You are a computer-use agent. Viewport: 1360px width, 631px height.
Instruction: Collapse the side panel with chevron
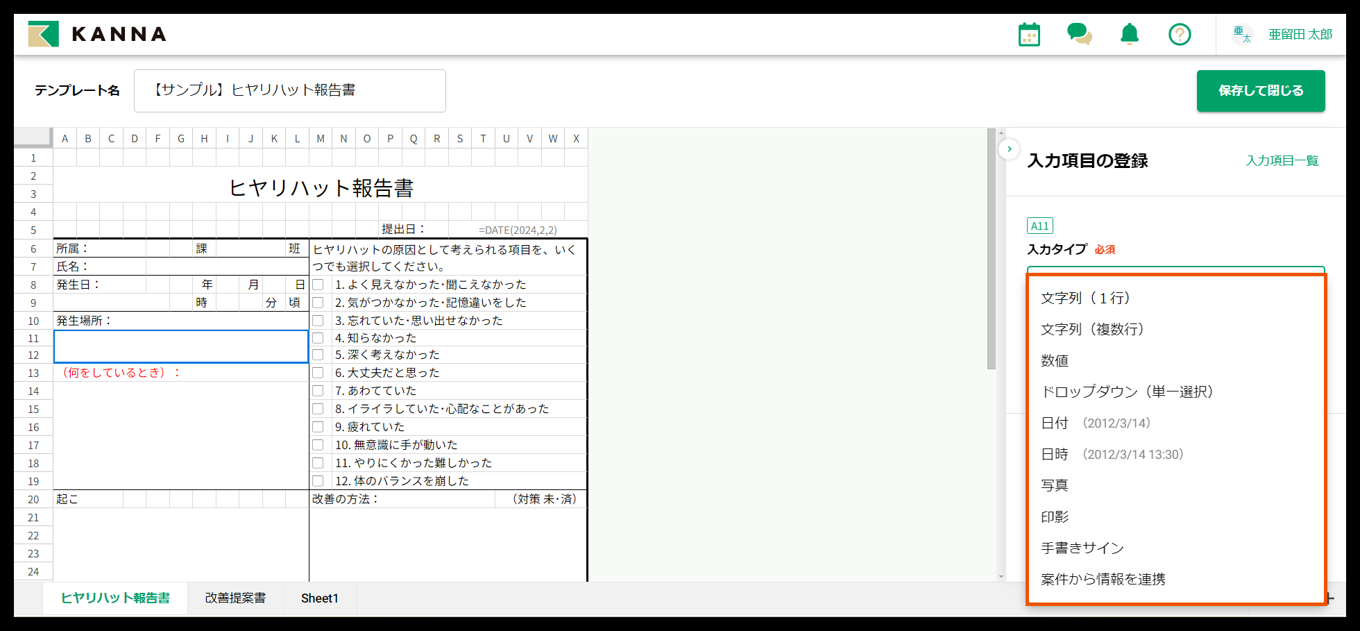(x=1009, y=149)
